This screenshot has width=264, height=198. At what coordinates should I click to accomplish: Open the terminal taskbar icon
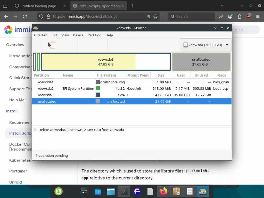[x=124, y=191]
